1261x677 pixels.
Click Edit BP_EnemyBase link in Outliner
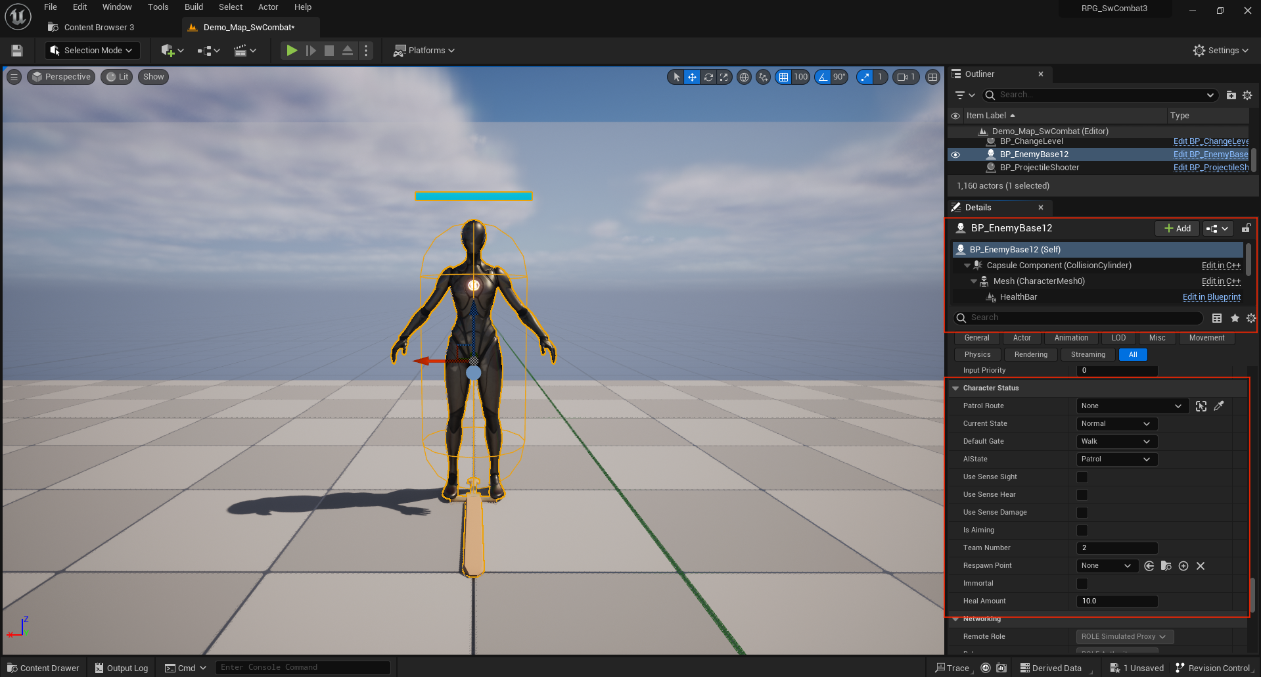pyautogui.click(x=1210, y=154)
